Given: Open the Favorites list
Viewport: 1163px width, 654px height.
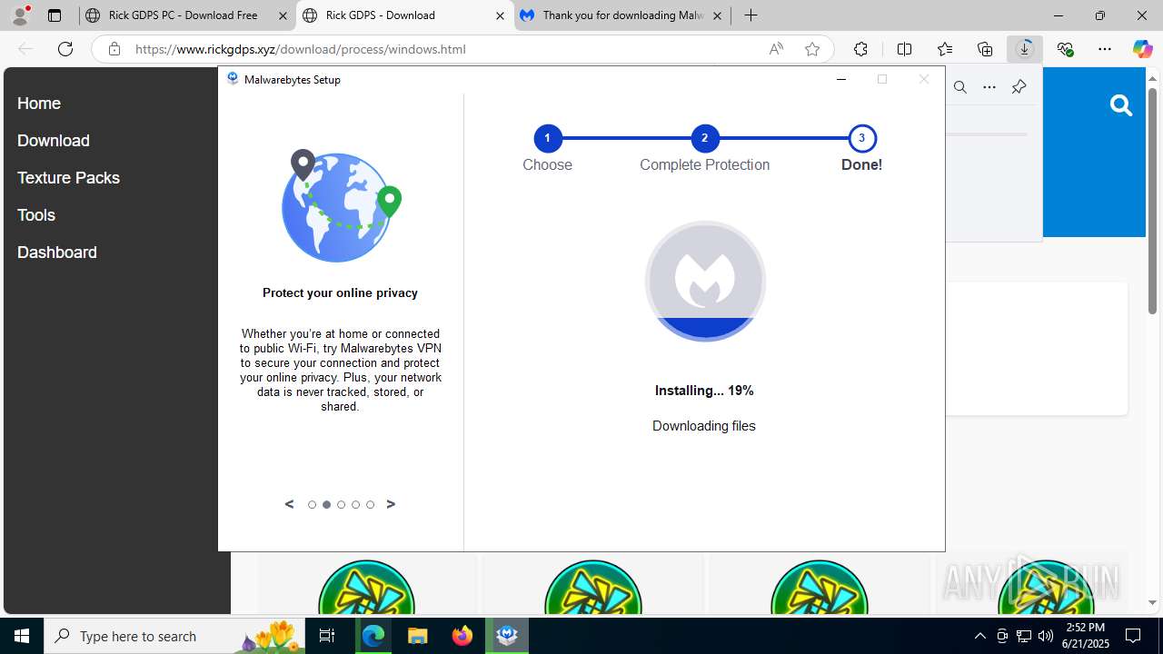Looking at the screenshot, I should tap(944, 49).
